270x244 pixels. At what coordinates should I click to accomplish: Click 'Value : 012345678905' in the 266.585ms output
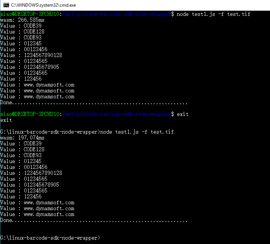point(29,67)
